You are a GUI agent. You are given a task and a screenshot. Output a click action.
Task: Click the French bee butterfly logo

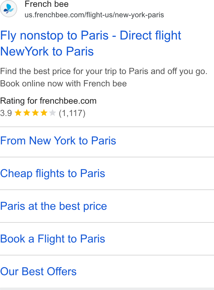[9, 9]
